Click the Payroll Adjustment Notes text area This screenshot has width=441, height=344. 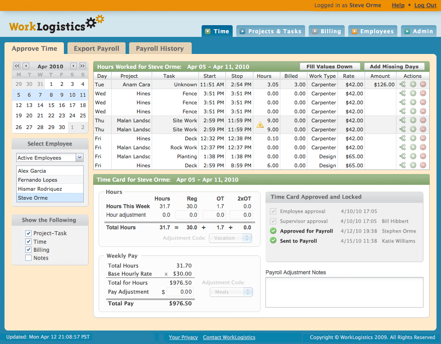tap(344, 292)
